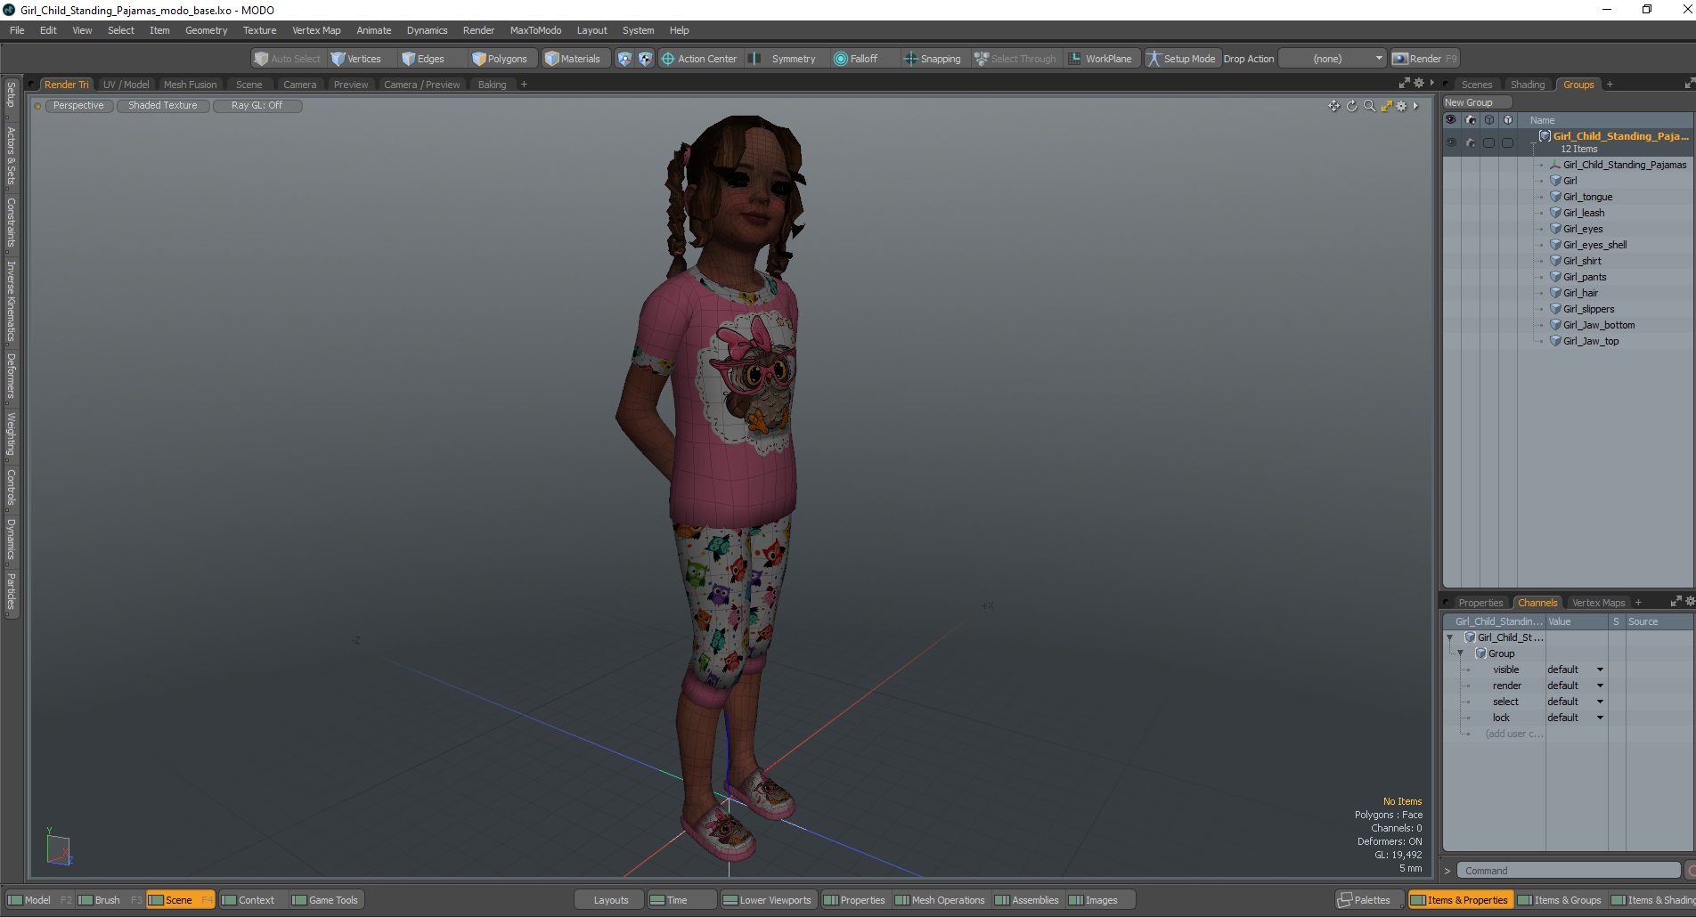Pan the viewport with the move icon
Screen dimensions: 1696x917
coord(1333,106)
